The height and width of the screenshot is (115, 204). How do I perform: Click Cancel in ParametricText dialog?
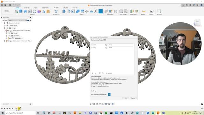click(x=133, y=98)
